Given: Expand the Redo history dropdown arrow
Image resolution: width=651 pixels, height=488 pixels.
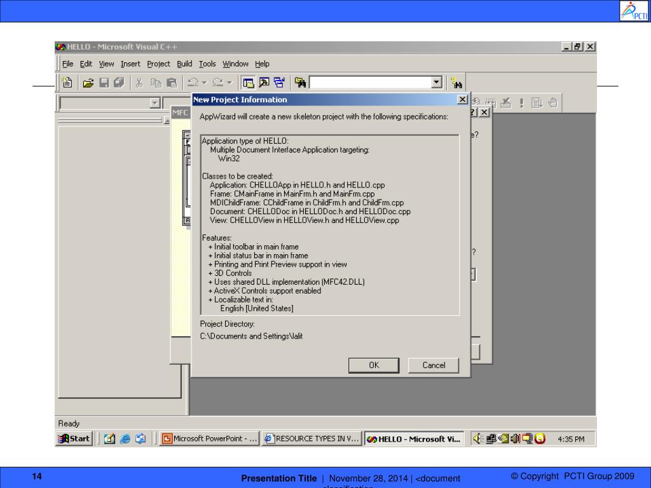Looking at the screenshot, I should 230,83.
